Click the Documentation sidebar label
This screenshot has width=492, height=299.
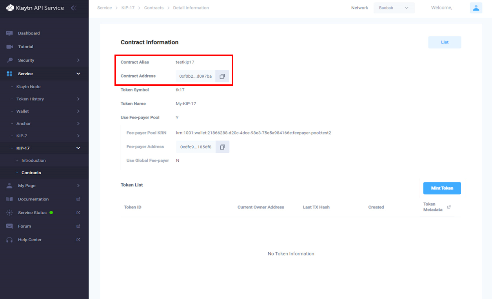(x=33, y=199)
